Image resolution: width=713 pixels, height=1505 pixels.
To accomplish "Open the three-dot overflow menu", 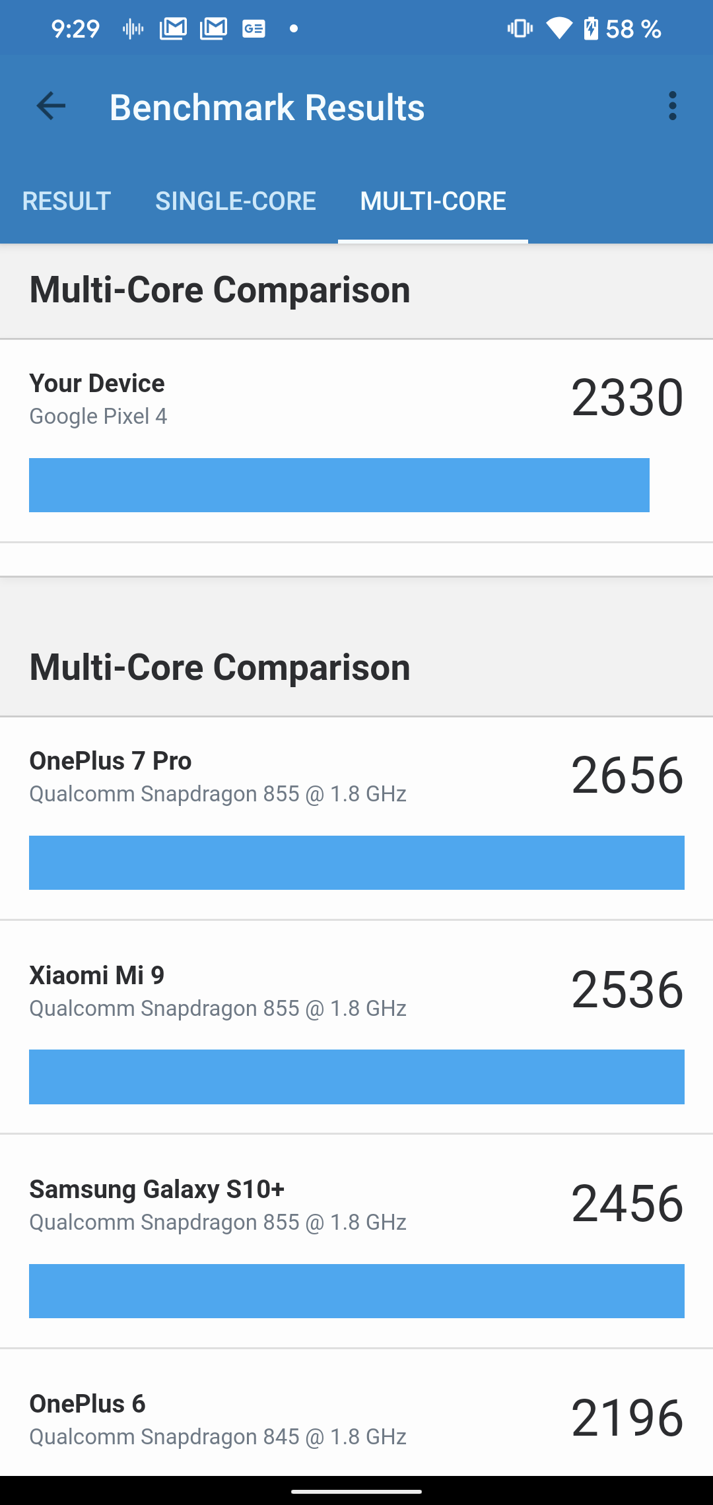I will [672, 106].
